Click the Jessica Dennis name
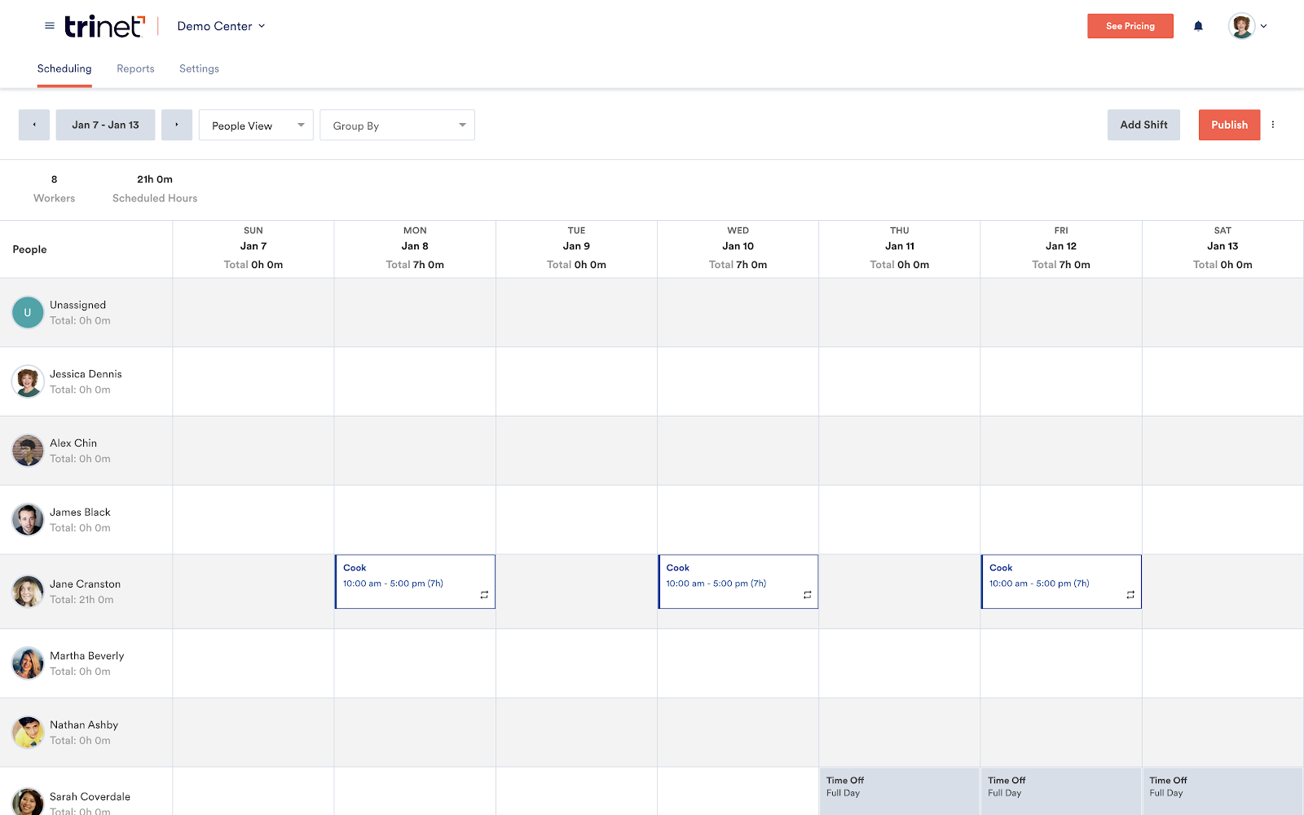The height and width of the screenshot is (815, 1304). [x=86, y=374]
